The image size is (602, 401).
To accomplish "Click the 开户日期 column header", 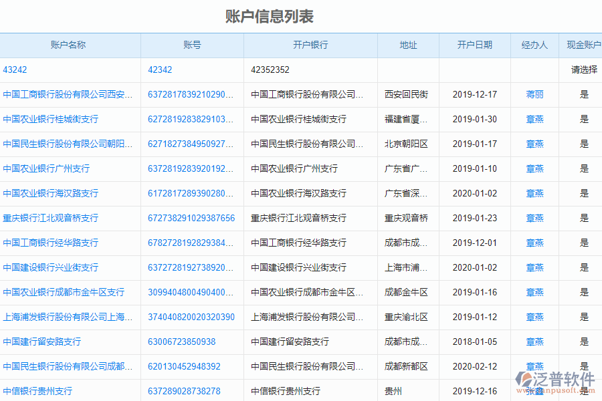I will pos(476,45).
